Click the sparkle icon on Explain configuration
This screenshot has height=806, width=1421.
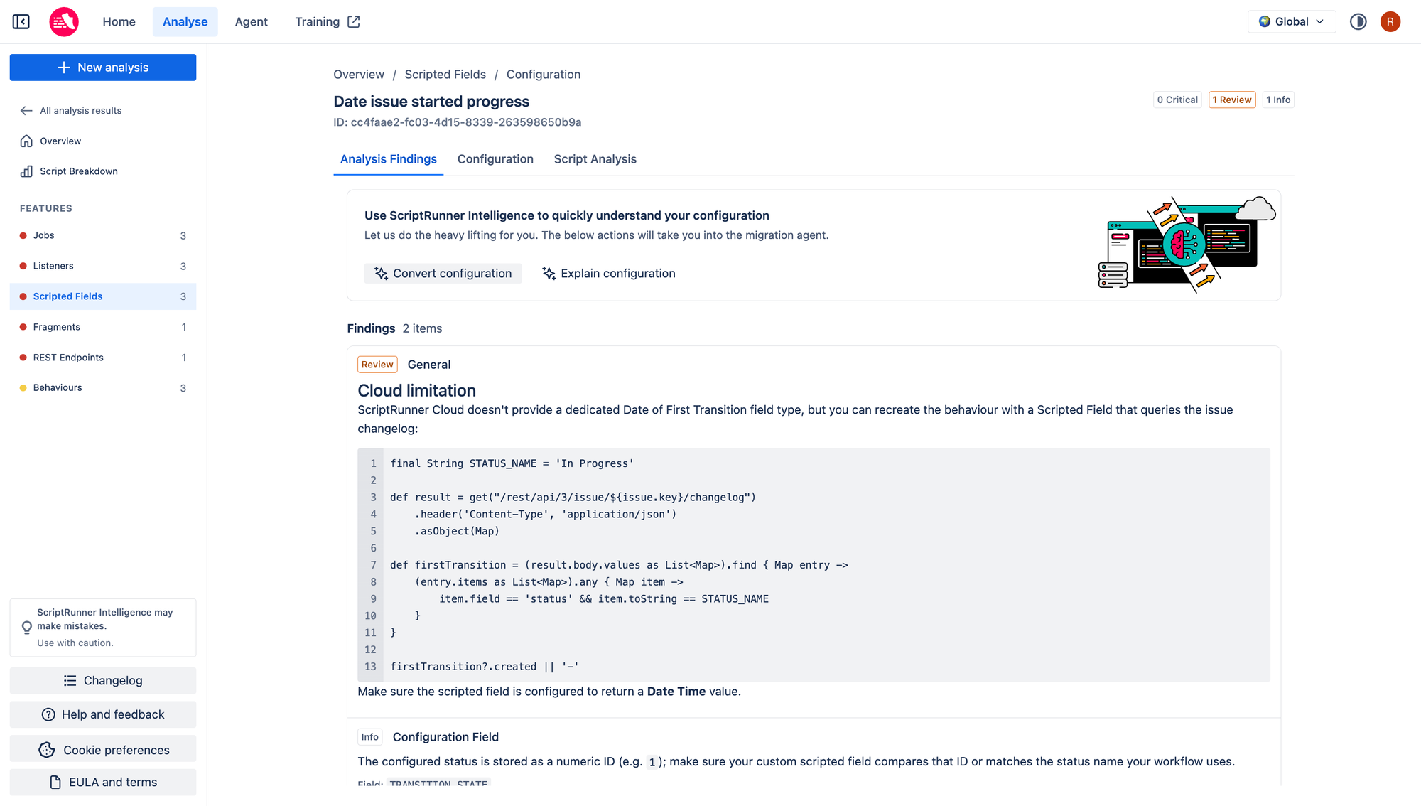549,274
